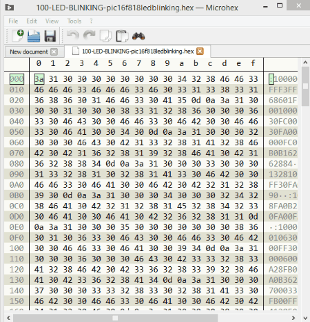This screenshot has width=310, height=322.
Task: Click ASCII text 8FA0B2 in row 0C0
Action: 283,206
